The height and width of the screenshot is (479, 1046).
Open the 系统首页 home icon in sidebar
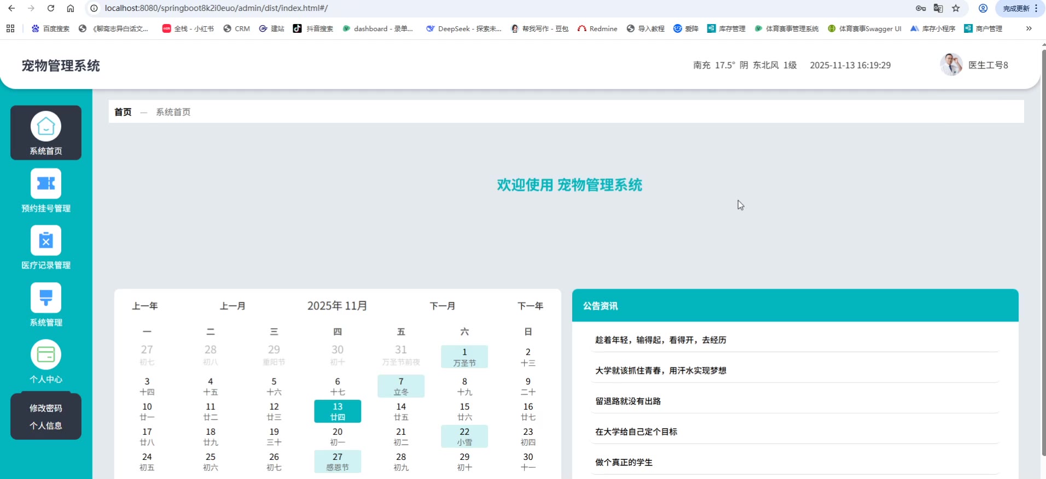[46, 126]
